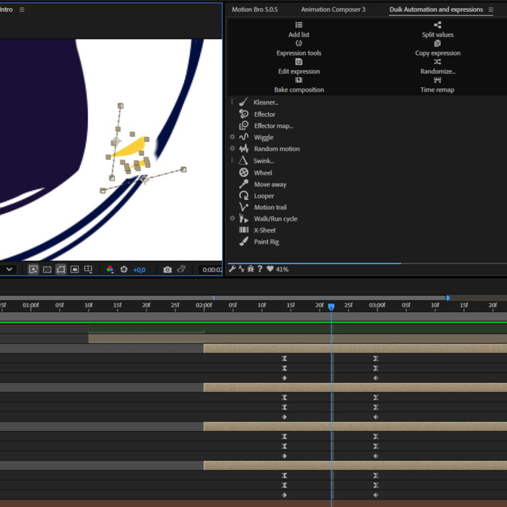Click the X-Sheet icon
Viewport: 507px width, 507px height.
click(x=244, y=230)
